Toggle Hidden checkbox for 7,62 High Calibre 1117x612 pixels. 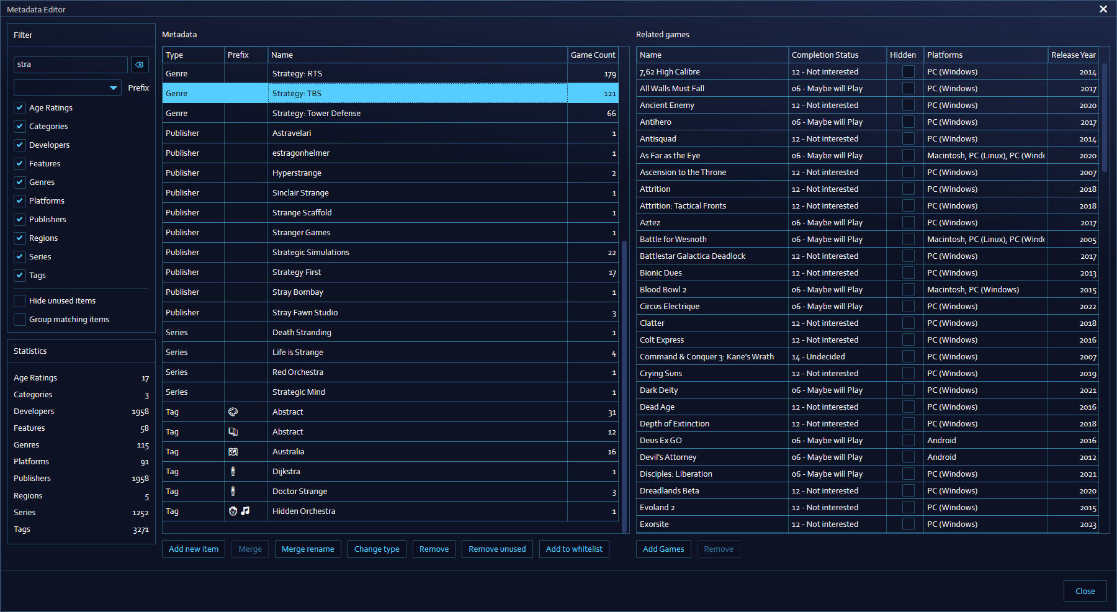908,72
